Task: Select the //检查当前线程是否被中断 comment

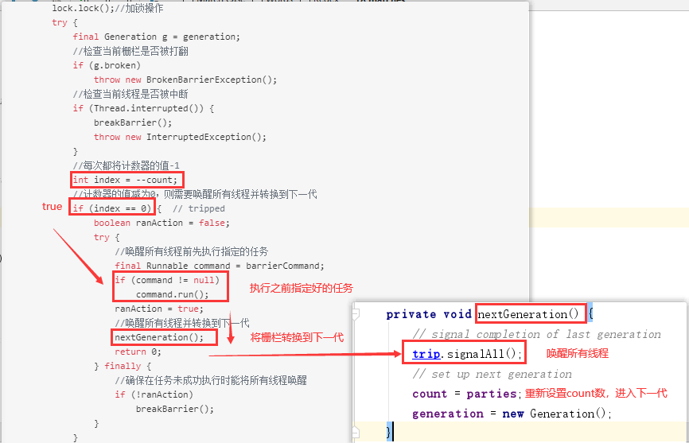Action: click(130, 94)
